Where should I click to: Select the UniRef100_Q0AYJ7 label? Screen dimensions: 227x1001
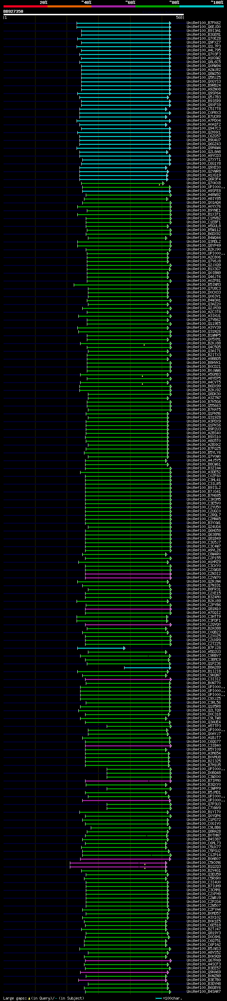(x=204, y=734)
